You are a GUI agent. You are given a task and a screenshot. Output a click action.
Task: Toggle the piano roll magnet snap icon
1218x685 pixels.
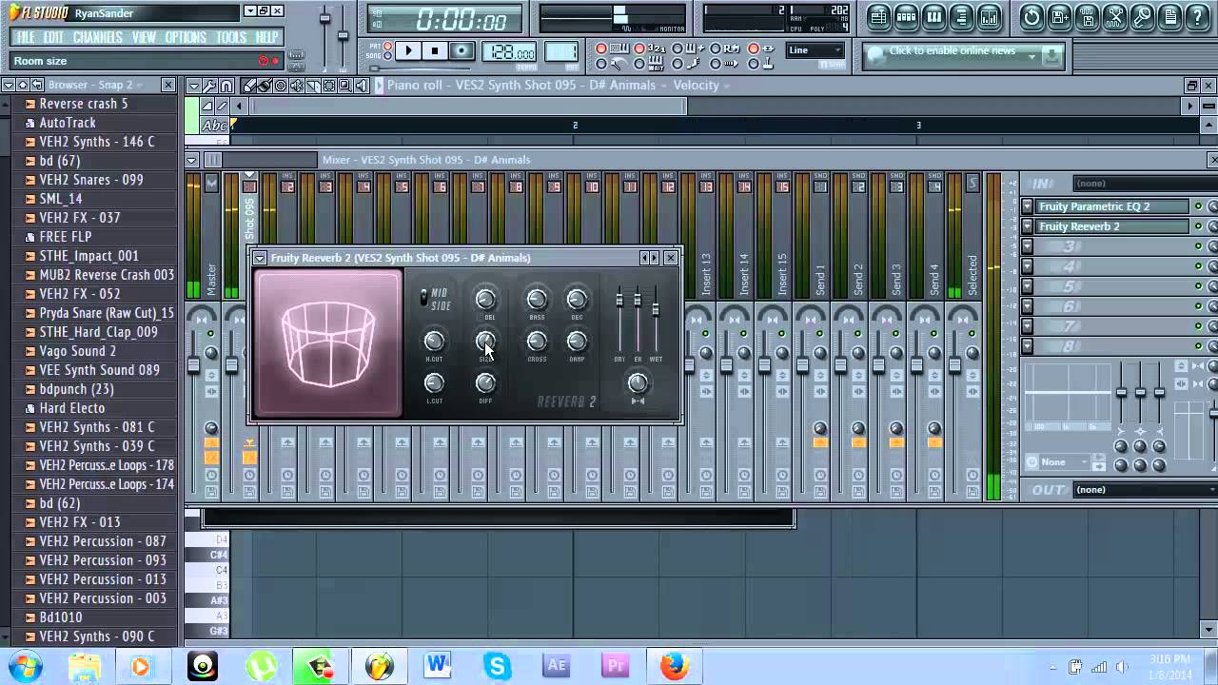point(226,86)
